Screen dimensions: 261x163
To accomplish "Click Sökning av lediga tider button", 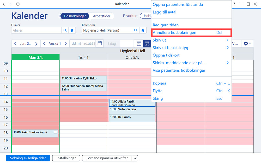I will (x=28, y=158).
